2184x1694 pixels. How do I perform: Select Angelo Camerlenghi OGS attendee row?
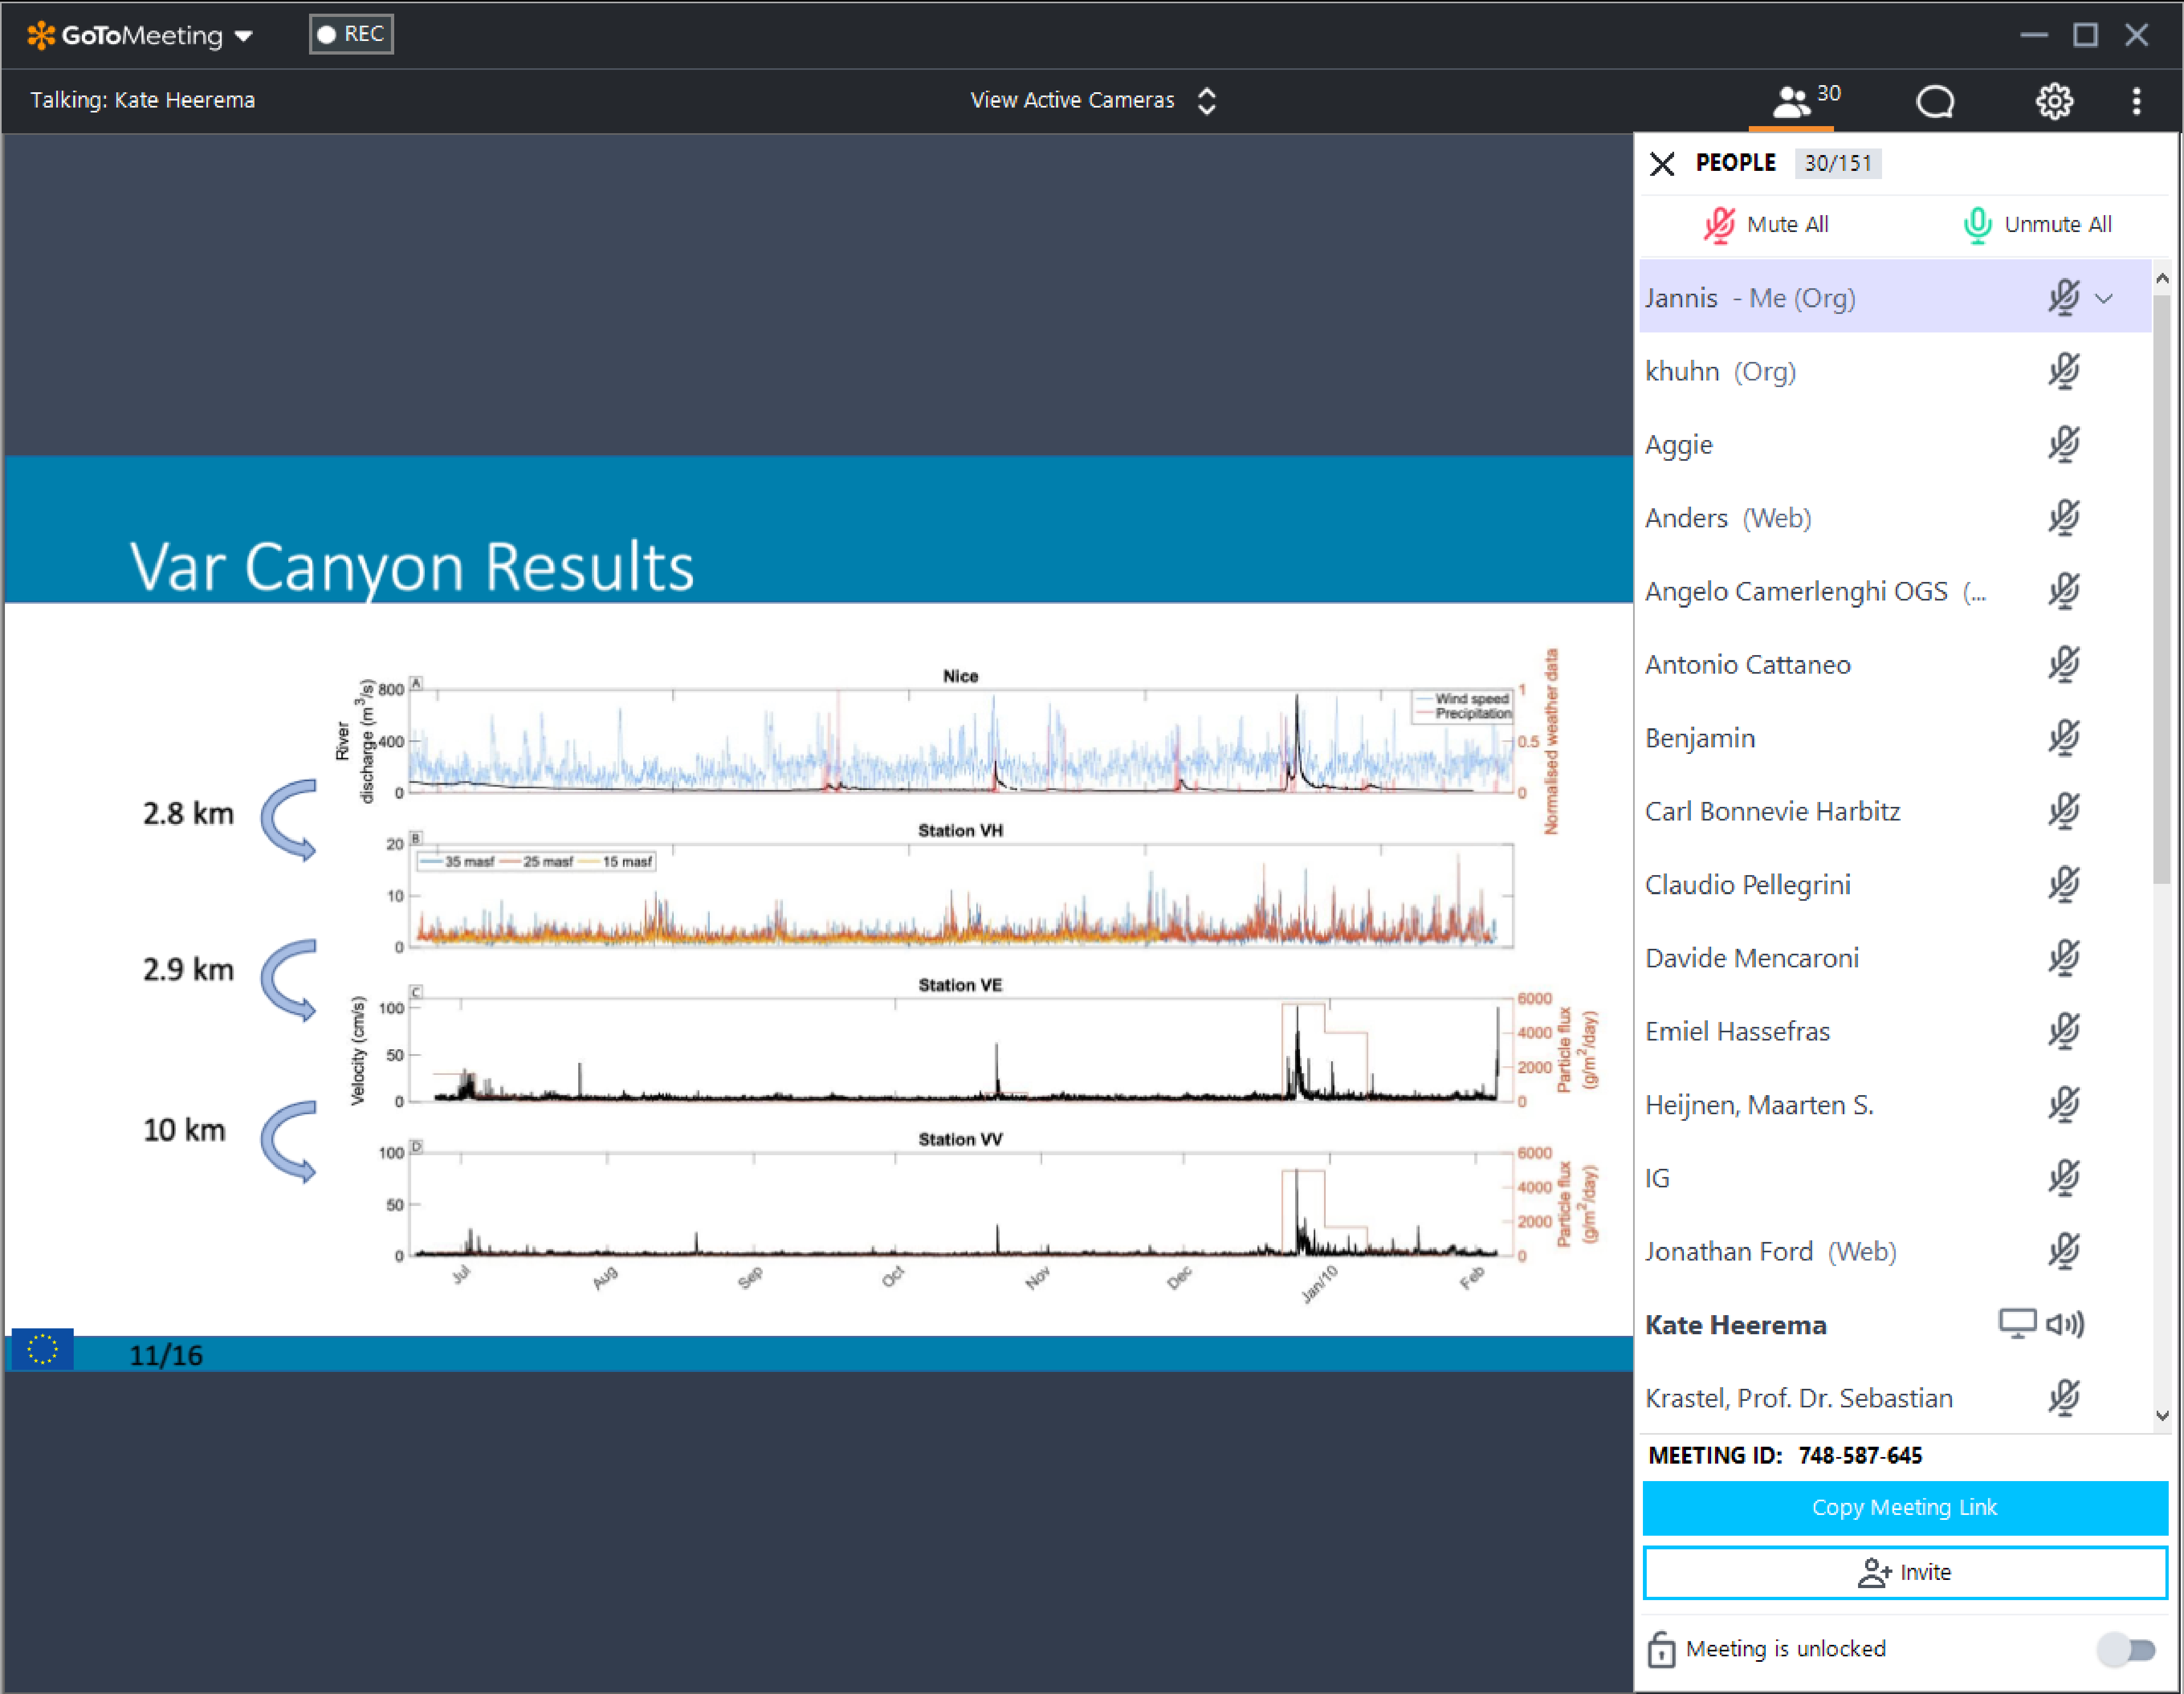click(1895, 591)
